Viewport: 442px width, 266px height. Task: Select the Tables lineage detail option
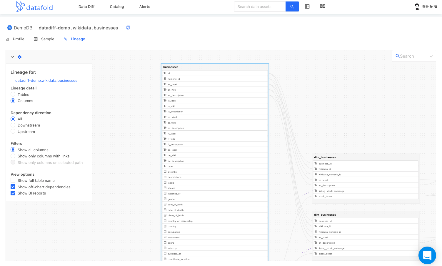coord(13,94)
